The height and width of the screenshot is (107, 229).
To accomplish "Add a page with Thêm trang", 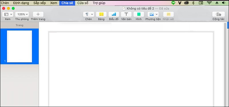I will 38,14.
